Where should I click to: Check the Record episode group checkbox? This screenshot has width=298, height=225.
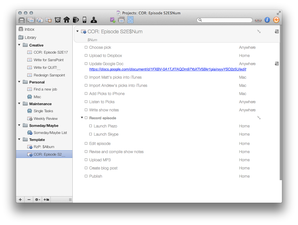click(86, 118)
